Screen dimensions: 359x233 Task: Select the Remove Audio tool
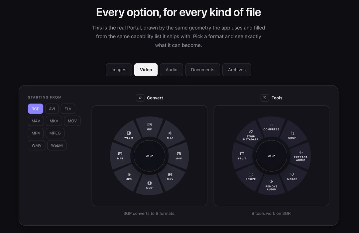271,185
